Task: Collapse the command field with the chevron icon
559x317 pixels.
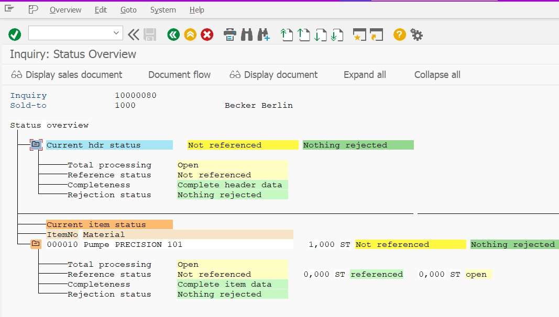Action: pos(133,35)
